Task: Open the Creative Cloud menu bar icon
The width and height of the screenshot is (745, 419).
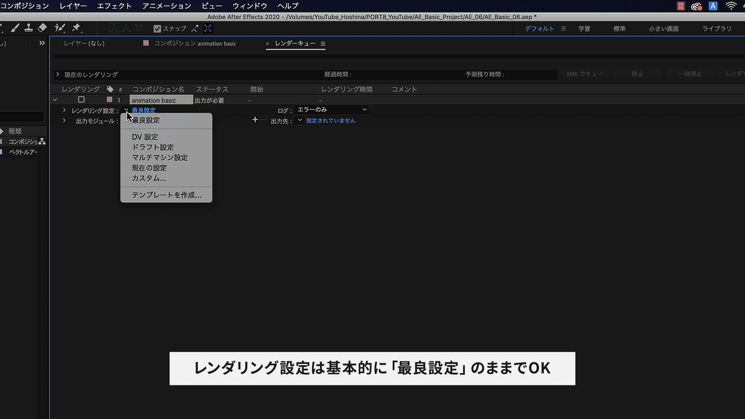Action: pos(697,6)
